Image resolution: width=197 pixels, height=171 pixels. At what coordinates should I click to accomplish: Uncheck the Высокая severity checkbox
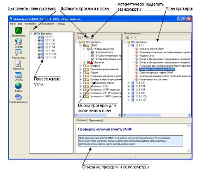(x=88, y=63)
